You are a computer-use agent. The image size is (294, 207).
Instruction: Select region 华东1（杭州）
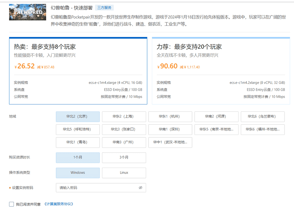pyautogui.click(x=170, y=117)
